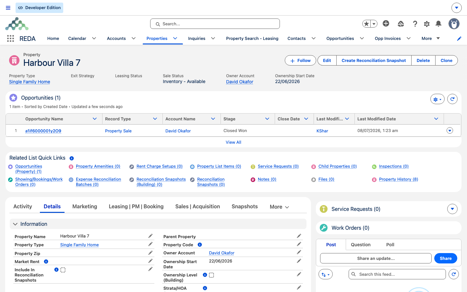Click the Favorites star icon
The width and height of the screenshot is (467, 292).
[x=366, y=24]
